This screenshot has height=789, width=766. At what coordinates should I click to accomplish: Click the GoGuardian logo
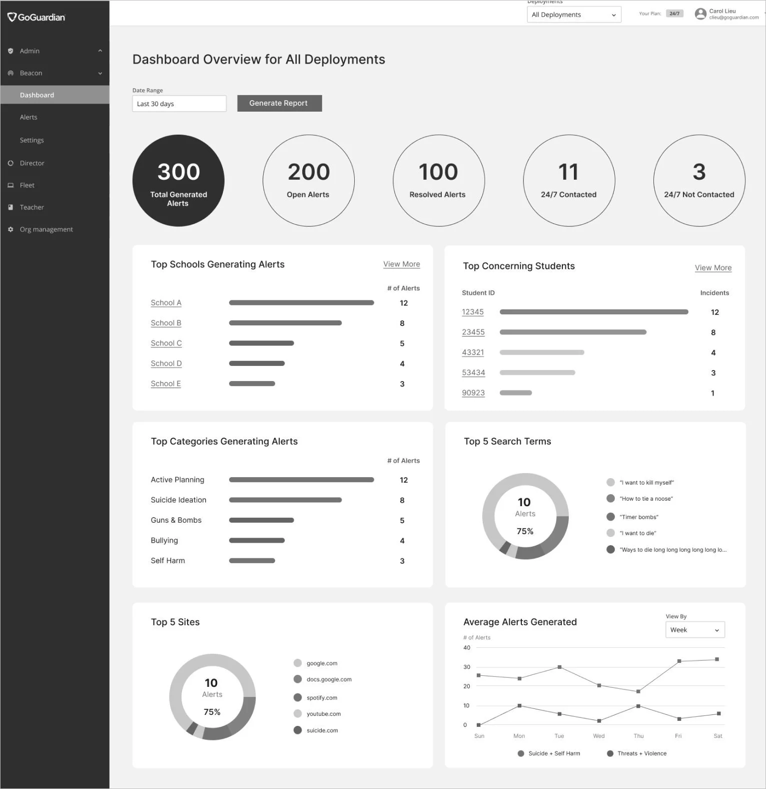[x=36, y=17]
